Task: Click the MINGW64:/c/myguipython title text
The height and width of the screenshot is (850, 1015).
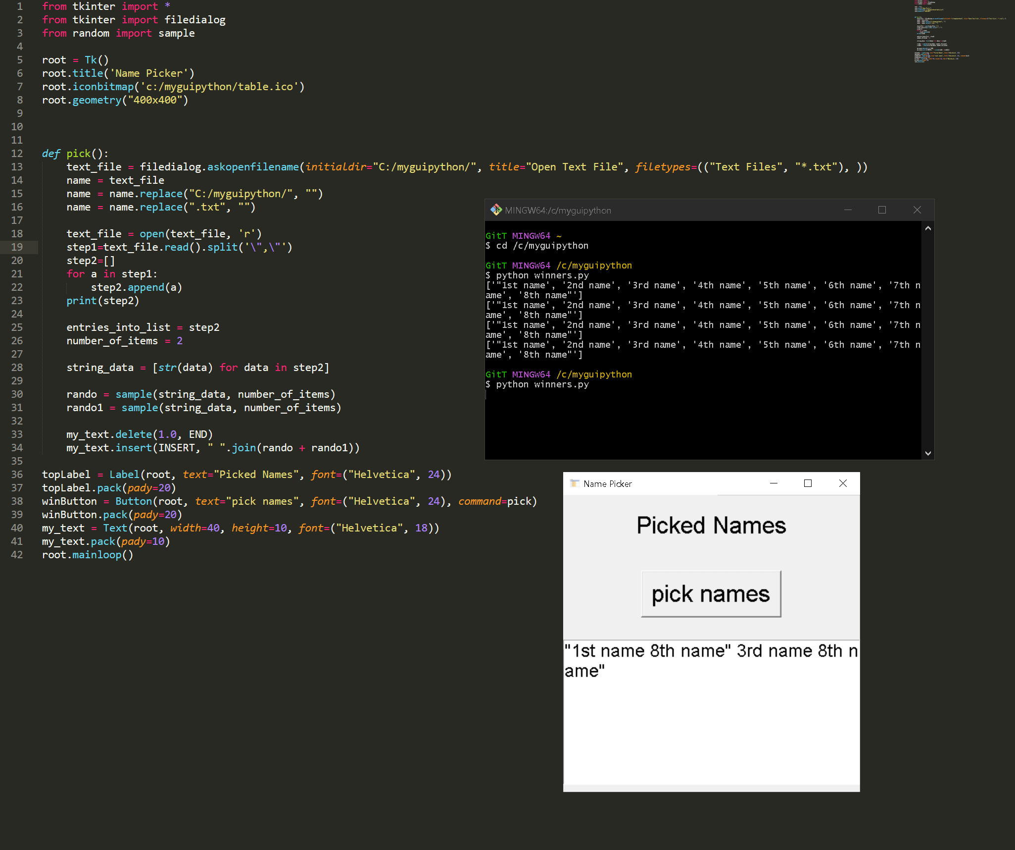Action: tap(557, 210)
